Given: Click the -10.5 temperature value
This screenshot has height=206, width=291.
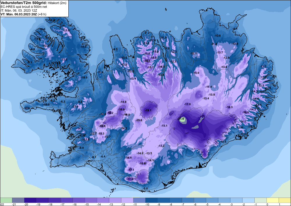Looking at the screenshot, I should [x=252, y=127].
